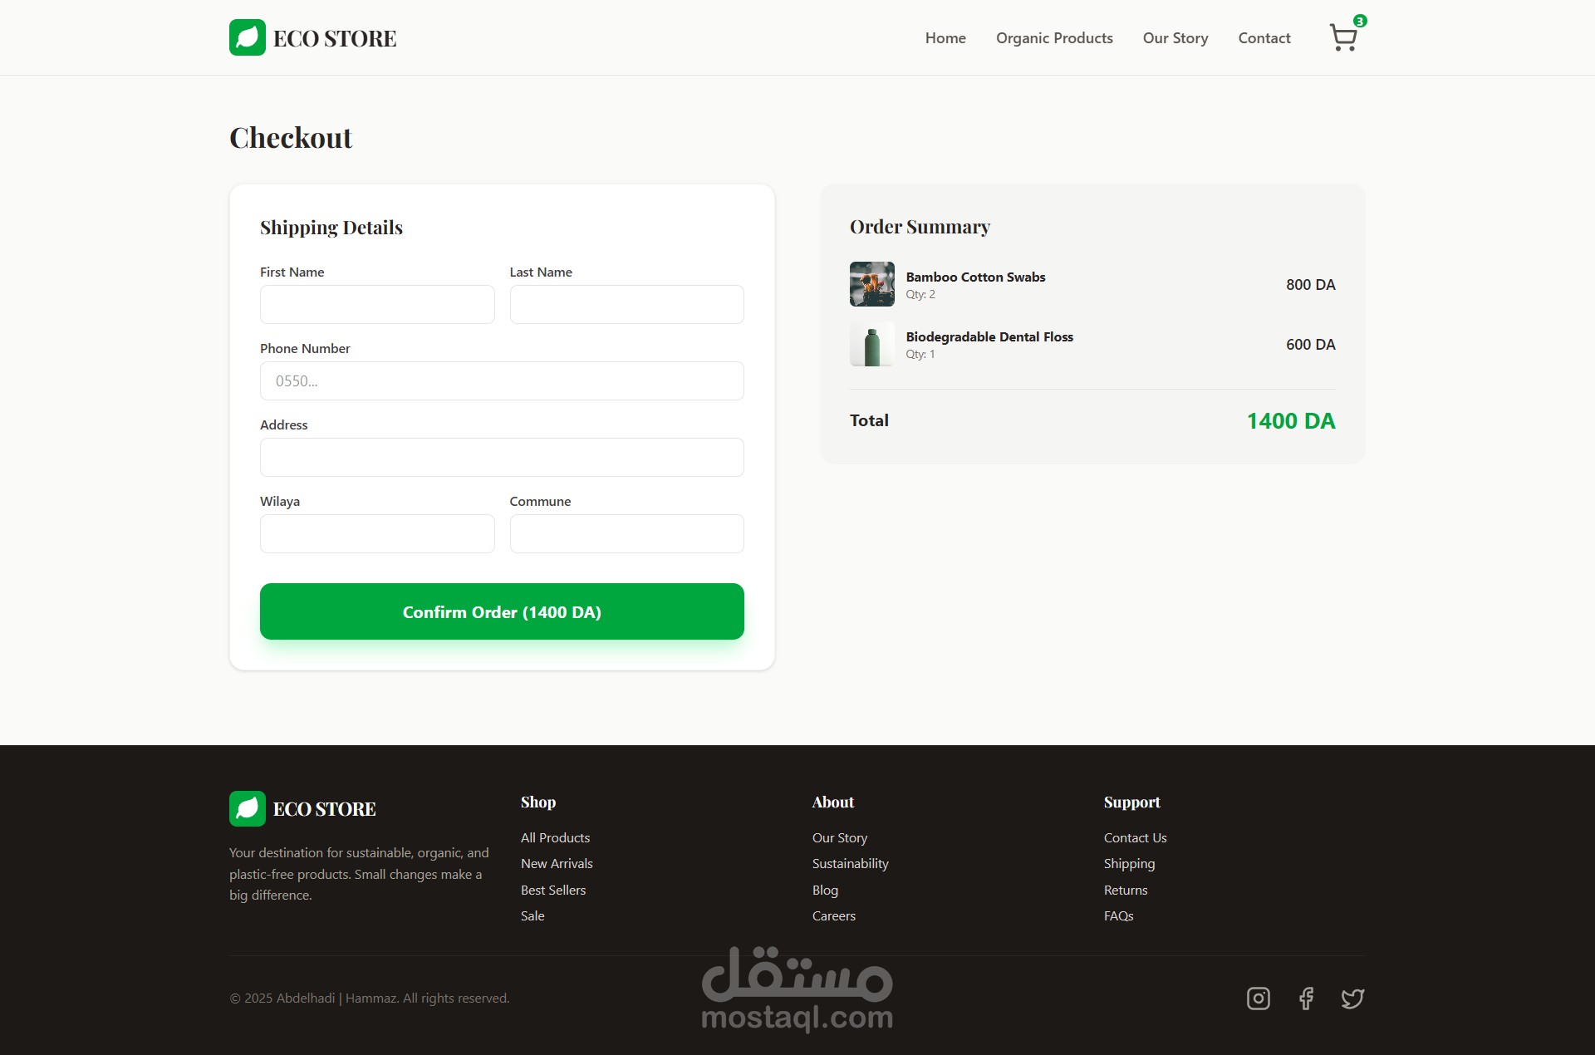The image size is (1595, 1055).
Task: Select the Wilaya input field
Action: click(x=377, y=533)
